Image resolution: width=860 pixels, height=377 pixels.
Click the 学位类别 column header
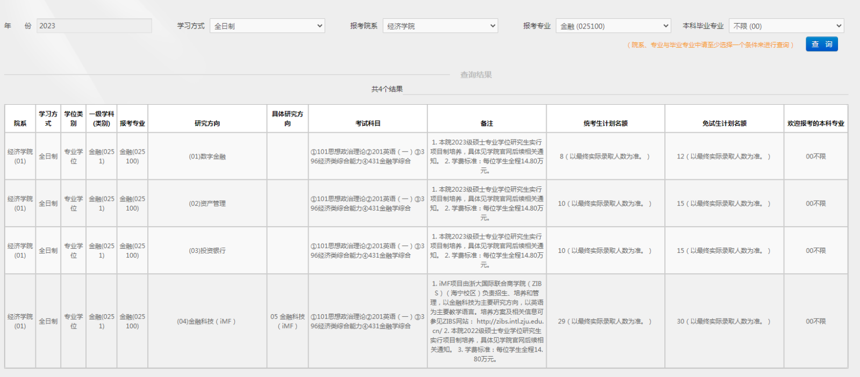pyautogui.click(x=74, y=119)
